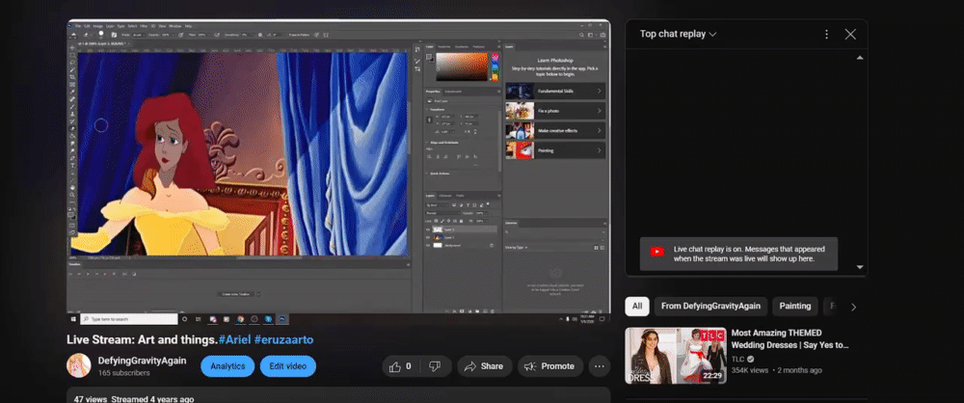
Task: Open the DefyingGravityAgain channel name
Action: click(142, 361)
